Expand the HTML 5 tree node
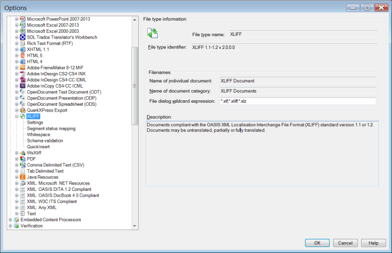The width and height of the screenshot is (392, 253). tap(17, 55)
